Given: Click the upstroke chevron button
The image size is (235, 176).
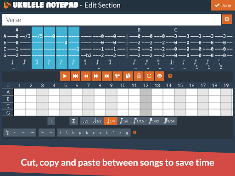Looking at the screenshot, I should pyautogui.click(x=51, y=132).
